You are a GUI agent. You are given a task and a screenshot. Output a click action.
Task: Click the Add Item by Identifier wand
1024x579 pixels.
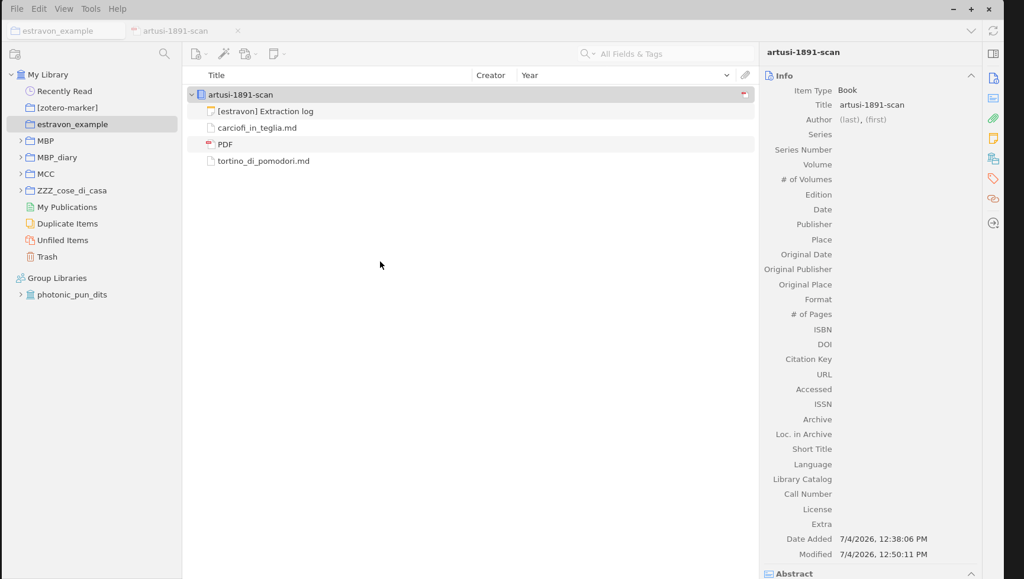pos(224,54)
